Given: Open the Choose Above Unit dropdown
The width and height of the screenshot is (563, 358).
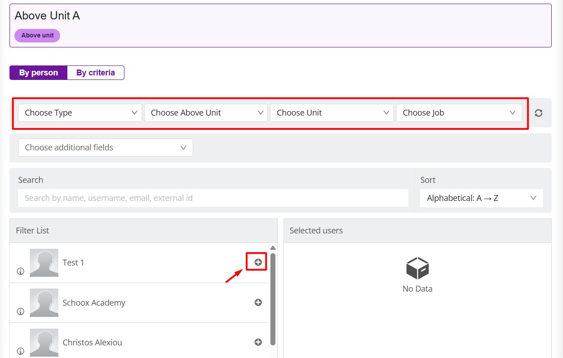Looking at the screenshot, I should pyautogui.click(x=206, y=113).
